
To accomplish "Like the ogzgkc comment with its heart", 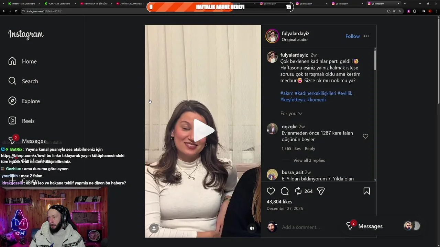I will pos(365,136).
